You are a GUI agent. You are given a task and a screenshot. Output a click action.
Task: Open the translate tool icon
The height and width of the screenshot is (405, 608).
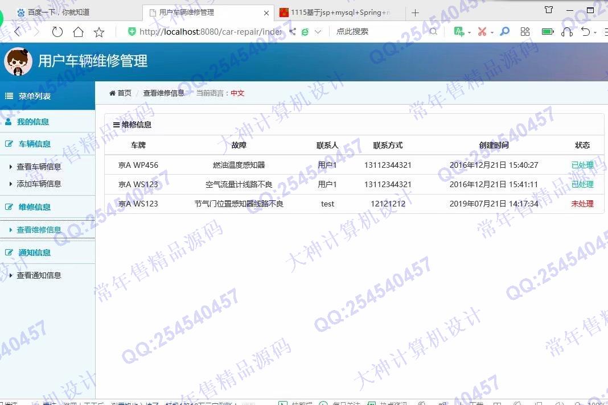point(459,31)
